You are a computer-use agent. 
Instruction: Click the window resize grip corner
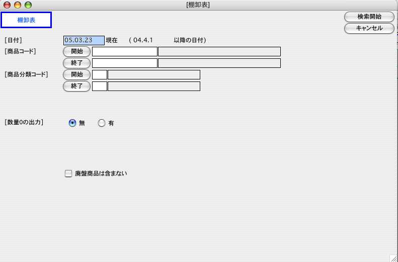click(393, 257)
